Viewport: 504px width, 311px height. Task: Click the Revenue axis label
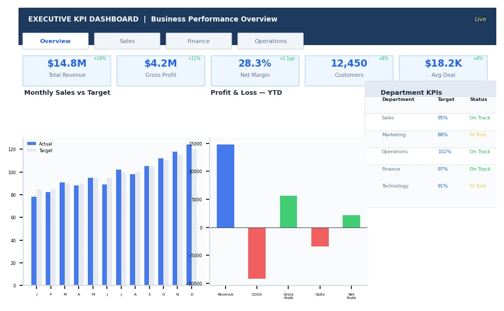pos(226,294)
